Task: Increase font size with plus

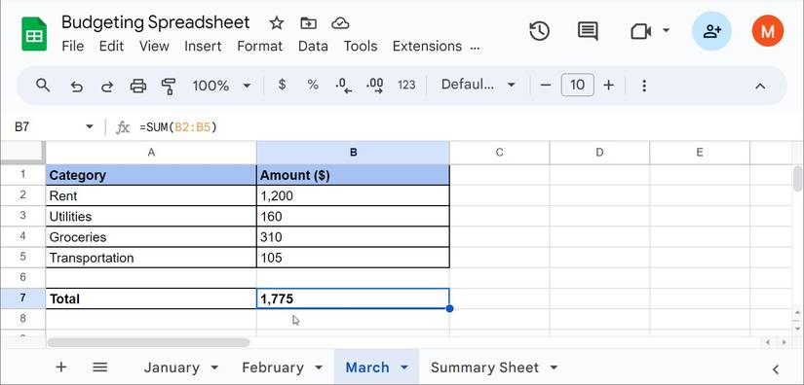Action: 609,86
